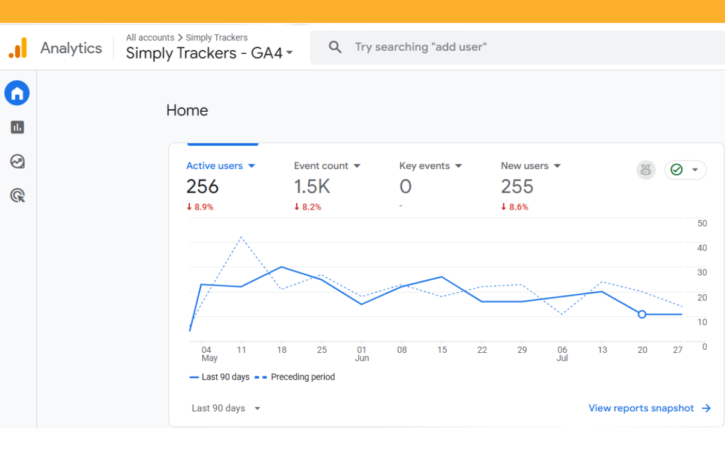The width and height of the screenshot is (725, 464).
Task: Click the Simply Trackers breadcrumb
Action: 217,37
